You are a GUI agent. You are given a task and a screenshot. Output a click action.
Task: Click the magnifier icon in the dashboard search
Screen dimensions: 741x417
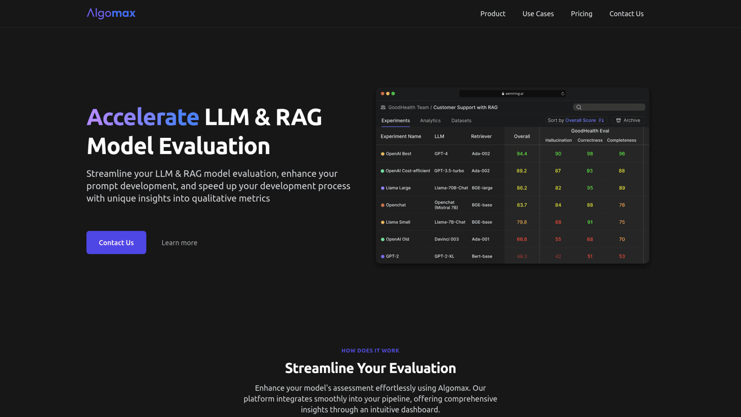click(x=579, y=108)
